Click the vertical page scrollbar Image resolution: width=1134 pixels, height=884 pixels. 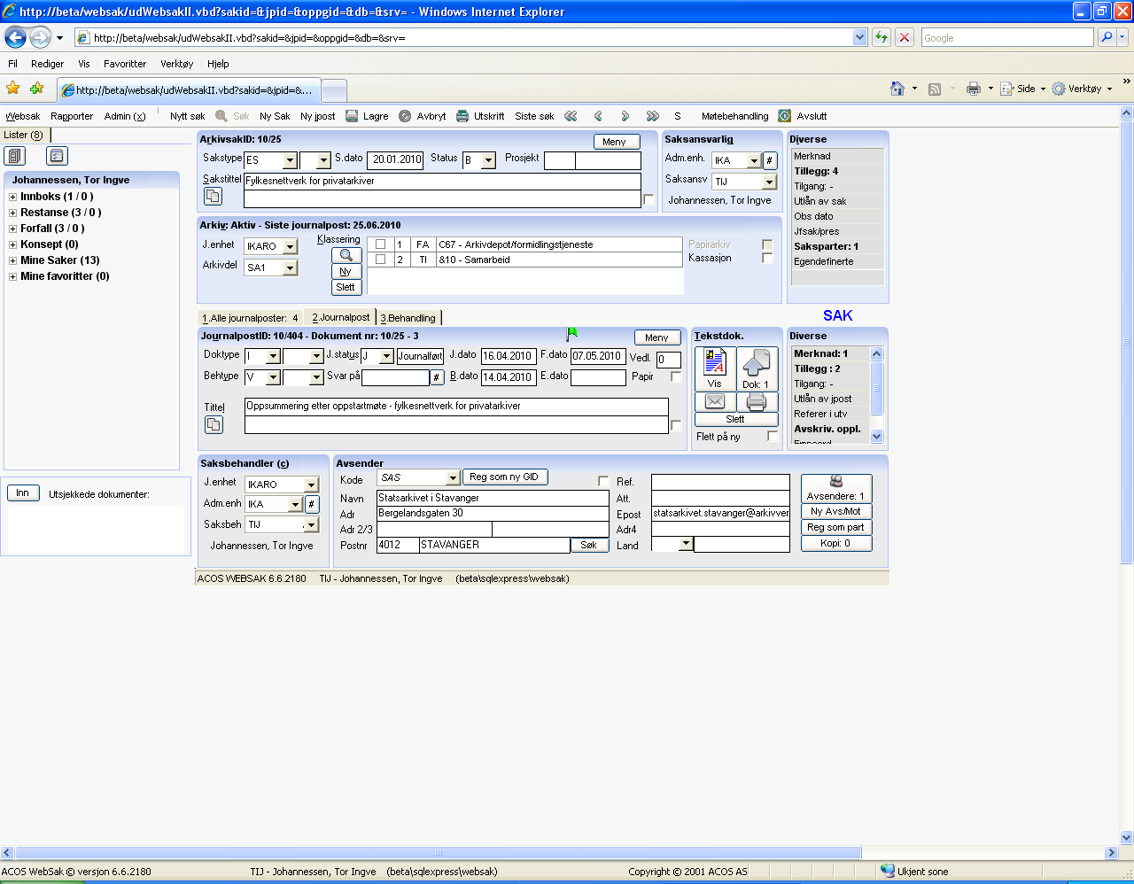coord(1127,341)
